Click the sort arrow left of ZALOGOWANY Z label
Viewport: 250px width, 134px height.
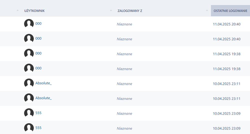[111, 11]
